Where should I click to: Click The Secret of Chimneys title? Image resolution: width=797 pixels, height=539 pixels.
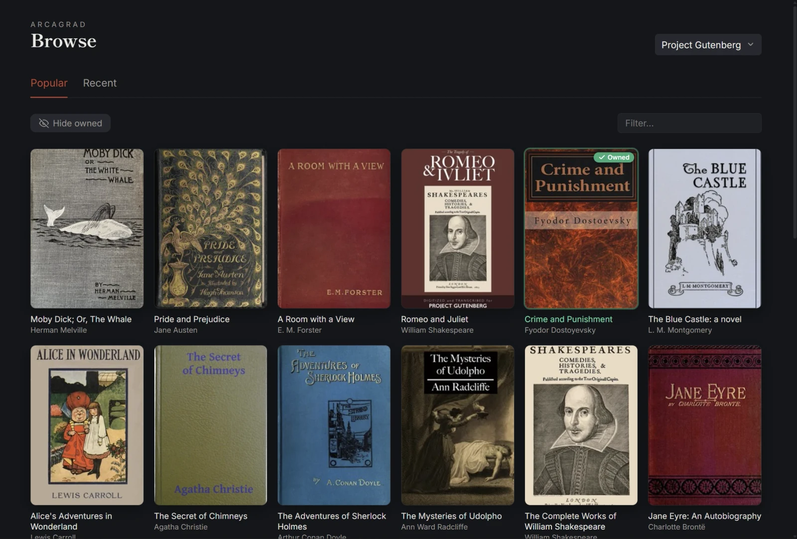(201, 516)
